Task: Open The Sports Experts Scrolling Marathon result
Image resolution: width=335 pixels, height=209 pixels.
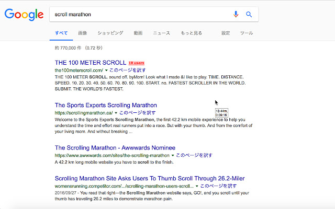Action: pyautogui.click(x=106, y=105)
